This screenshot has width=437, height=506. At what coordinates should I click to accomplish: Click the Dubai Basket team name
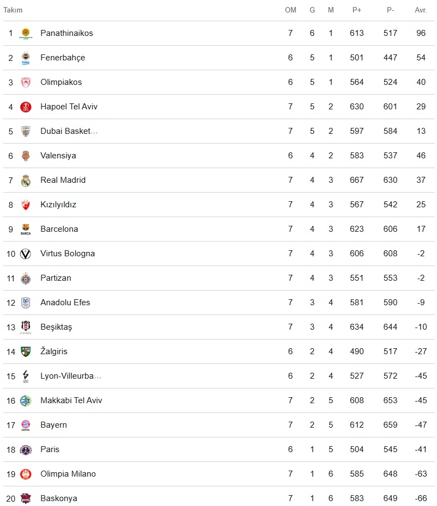point(69,131)
